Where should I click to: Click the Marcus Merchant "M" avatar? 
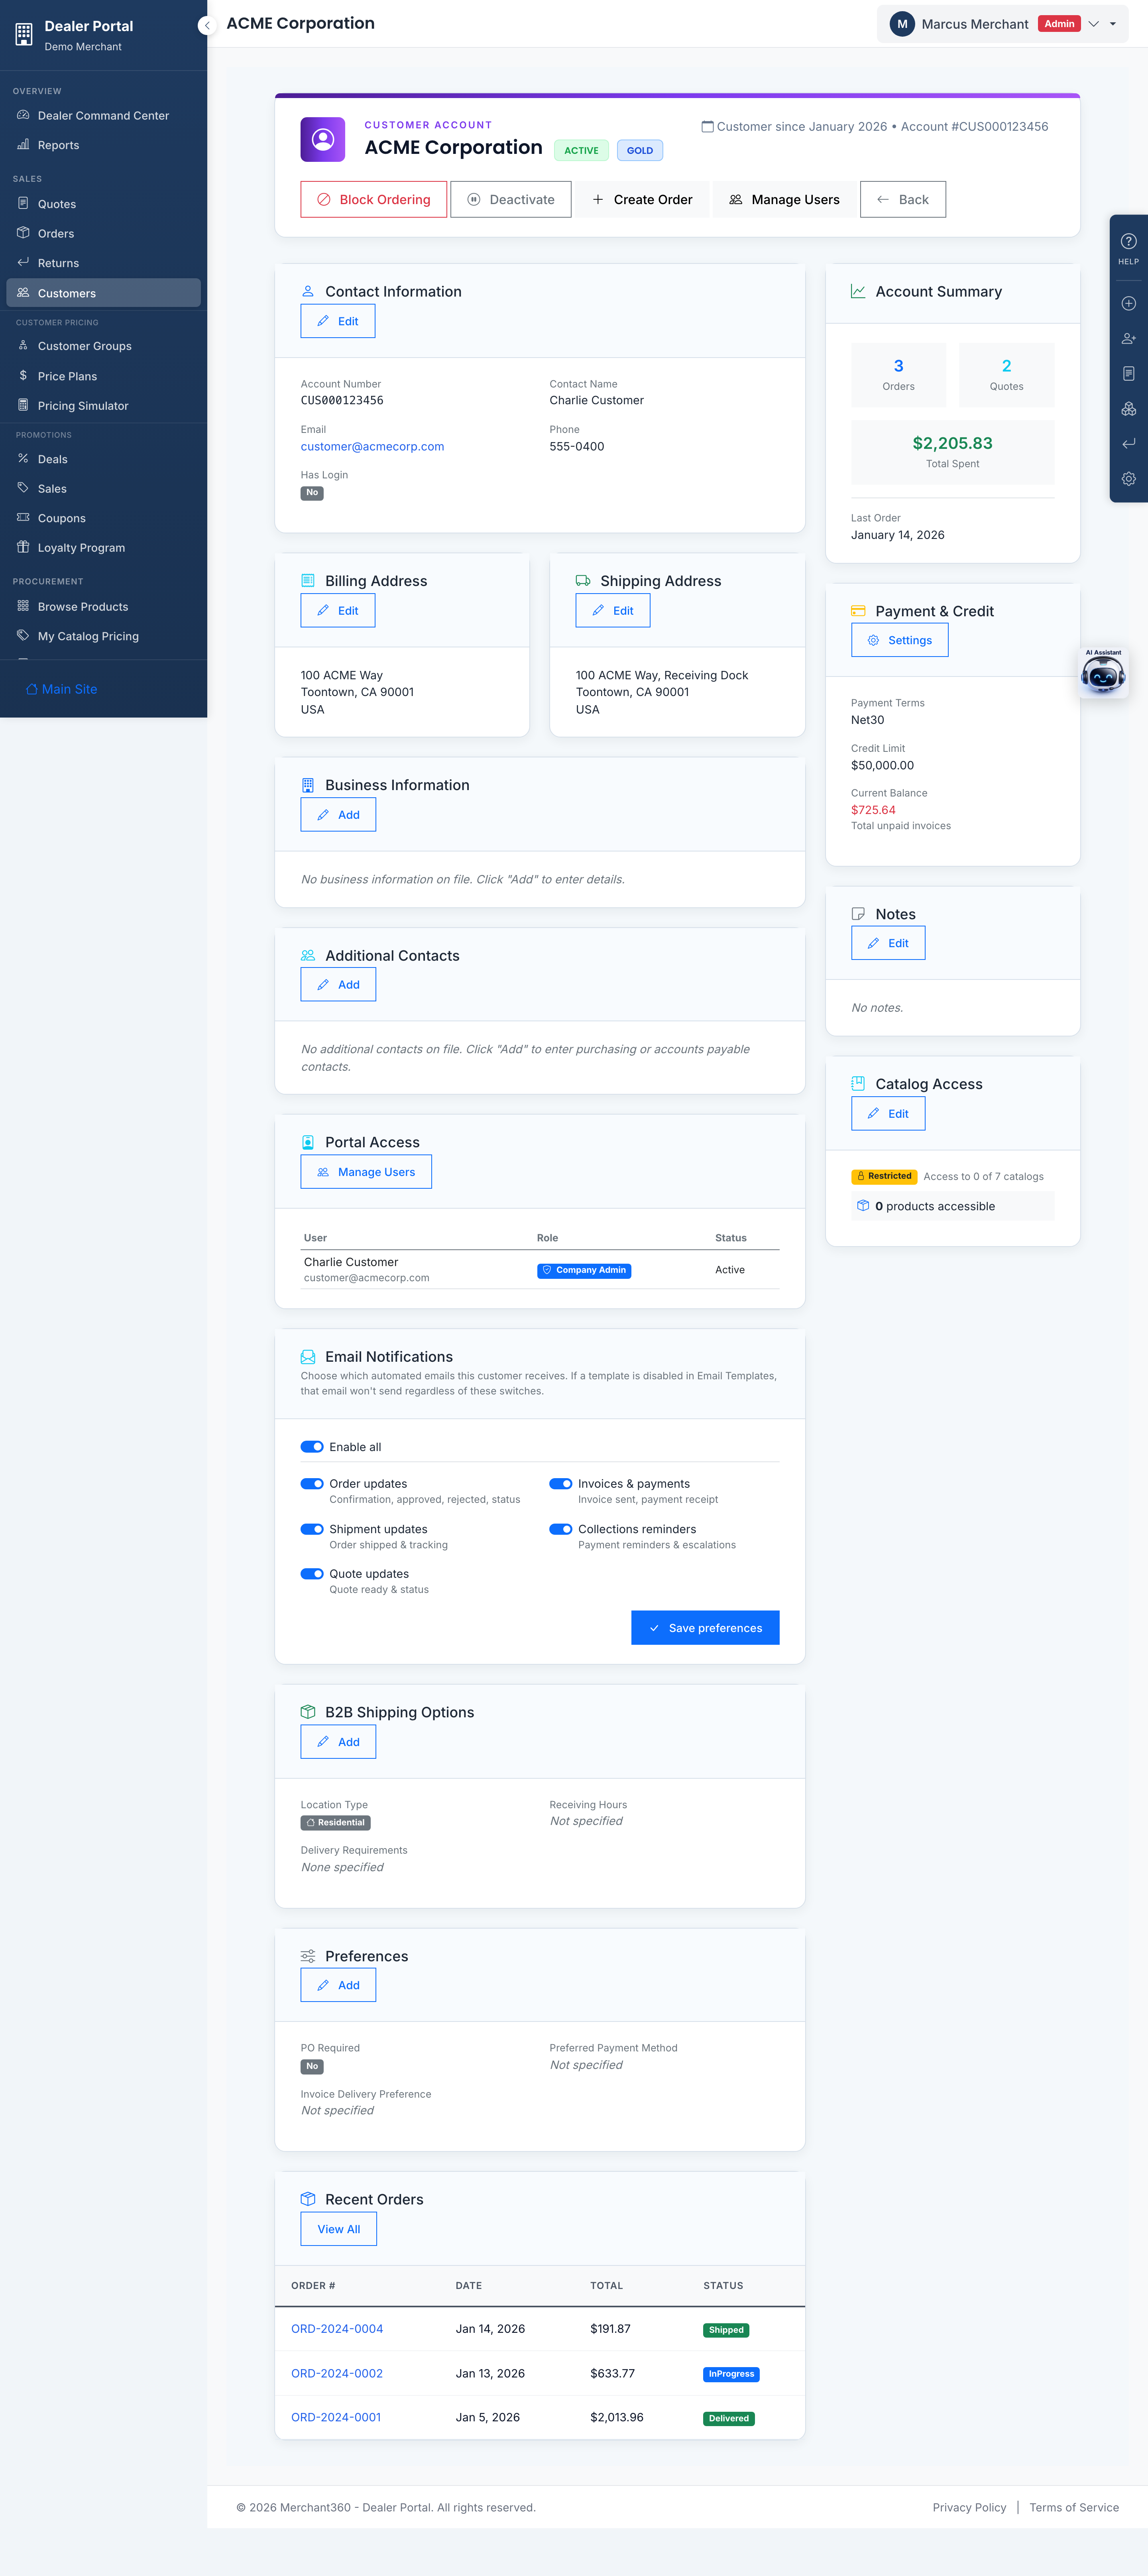tap(902, 24)
